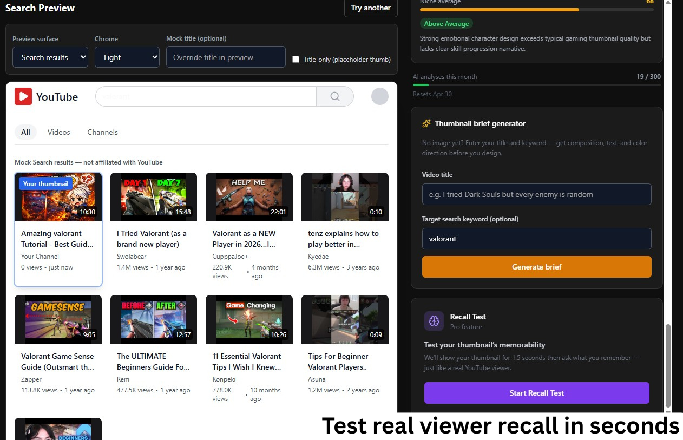This screenshot has width=683, height=440.
Task: Click the YouTube logo
Action: [x=47, y=96]
